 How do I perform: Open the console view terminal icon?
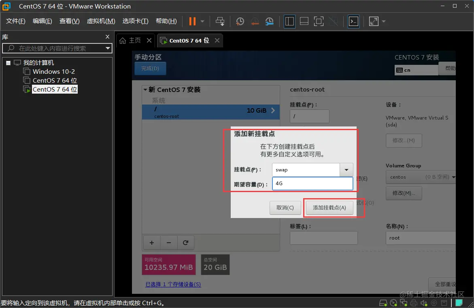pyautogui.click(x=354, y=21)
